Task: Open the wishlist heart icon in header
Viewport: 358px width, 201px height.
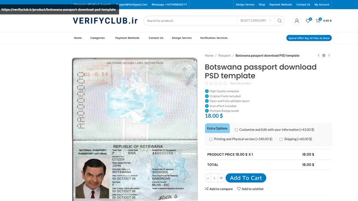Action: 308,21
